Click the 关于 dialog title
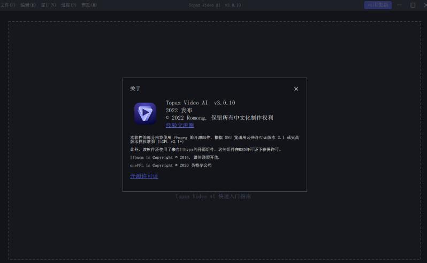The image size is (427, 263). point(135,89)
